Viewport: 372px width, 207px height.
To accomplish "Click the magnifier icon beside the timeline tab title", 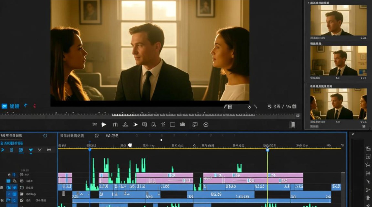I will [x=97, y=136].
